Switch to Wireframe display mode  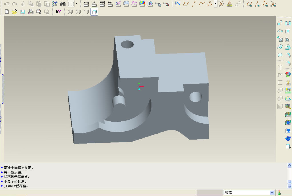70,12
